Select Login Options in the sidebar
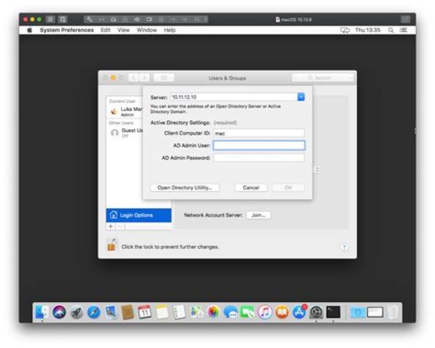The width and height of the screenshot is (435, 348). [x=139, y=215]
